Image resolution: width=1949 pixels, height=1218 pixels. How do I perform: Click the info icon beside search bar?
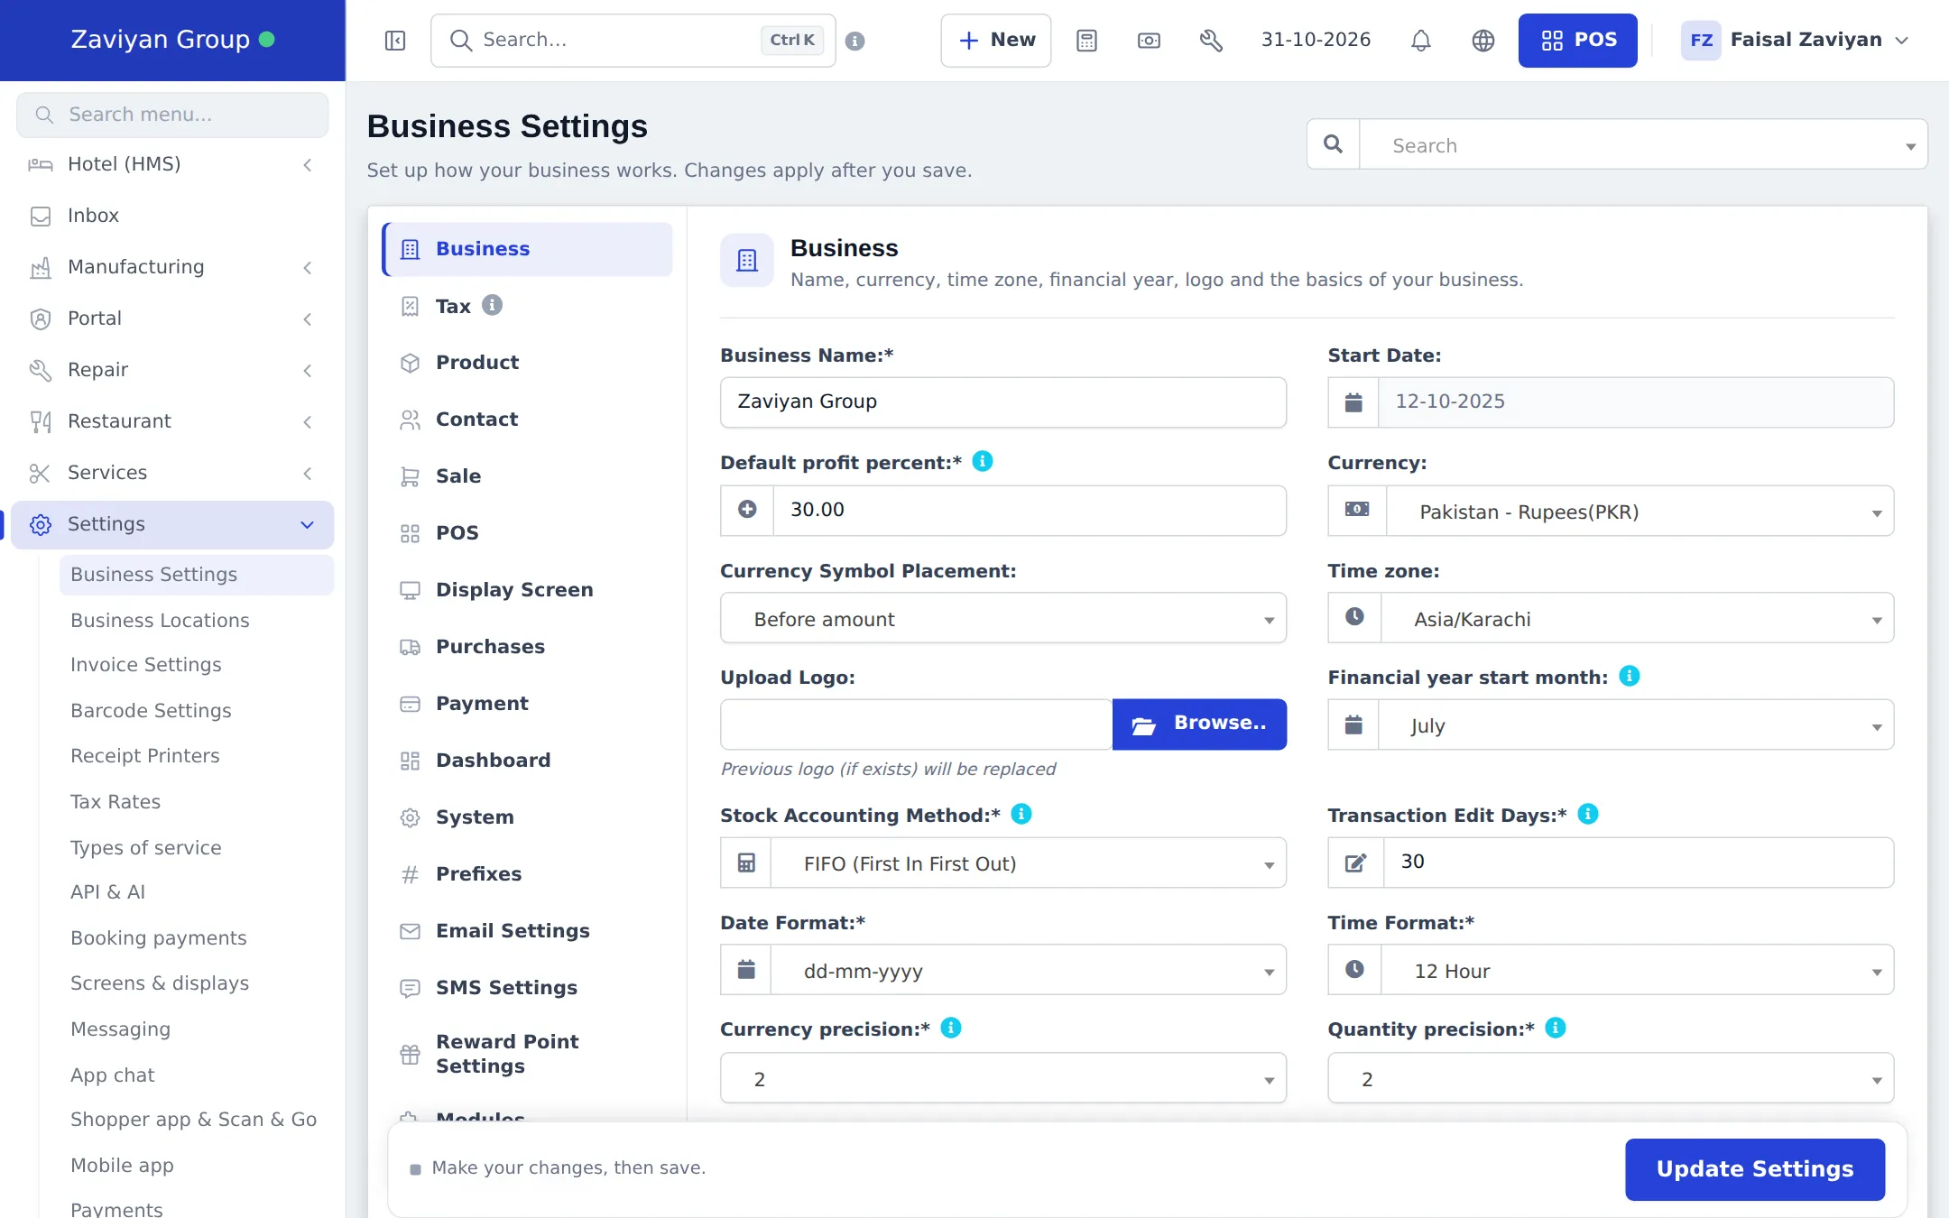[x=855, y=41]
